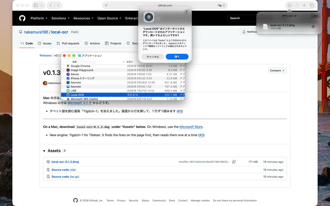Select Microsoft 365 Copilot in Finder
The height and width of the screenshot is (206, 330).
(123, 99)
